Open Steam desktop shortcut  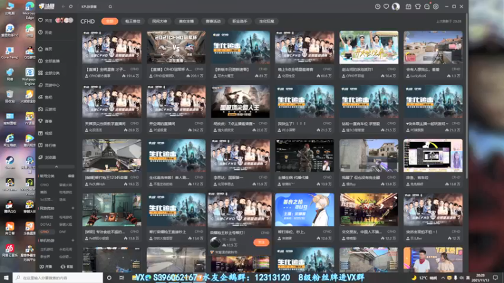(9, 162)
